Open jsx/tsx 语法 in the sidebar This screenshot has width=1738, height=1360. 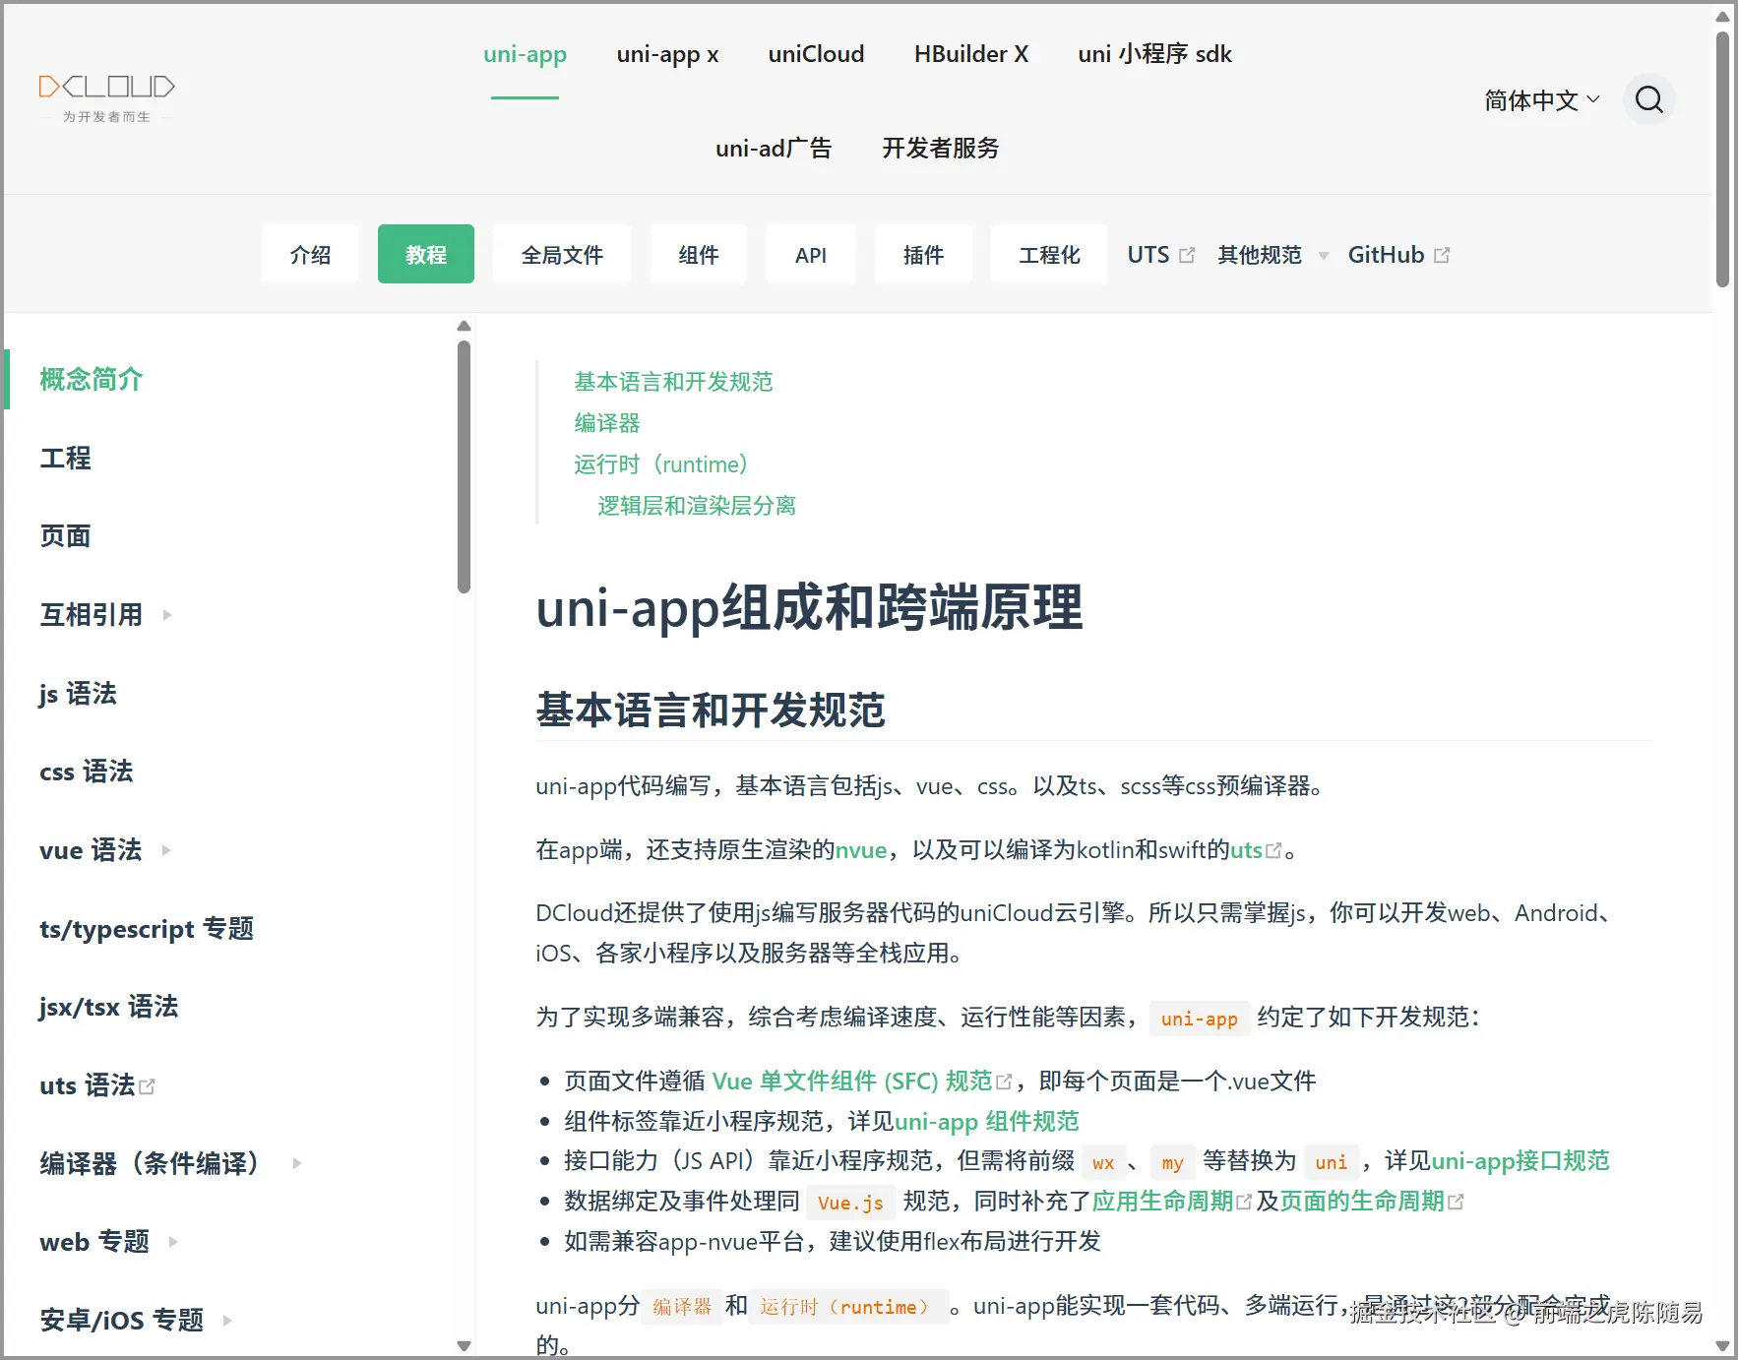pyautogui.click(x=109, y=1007)
